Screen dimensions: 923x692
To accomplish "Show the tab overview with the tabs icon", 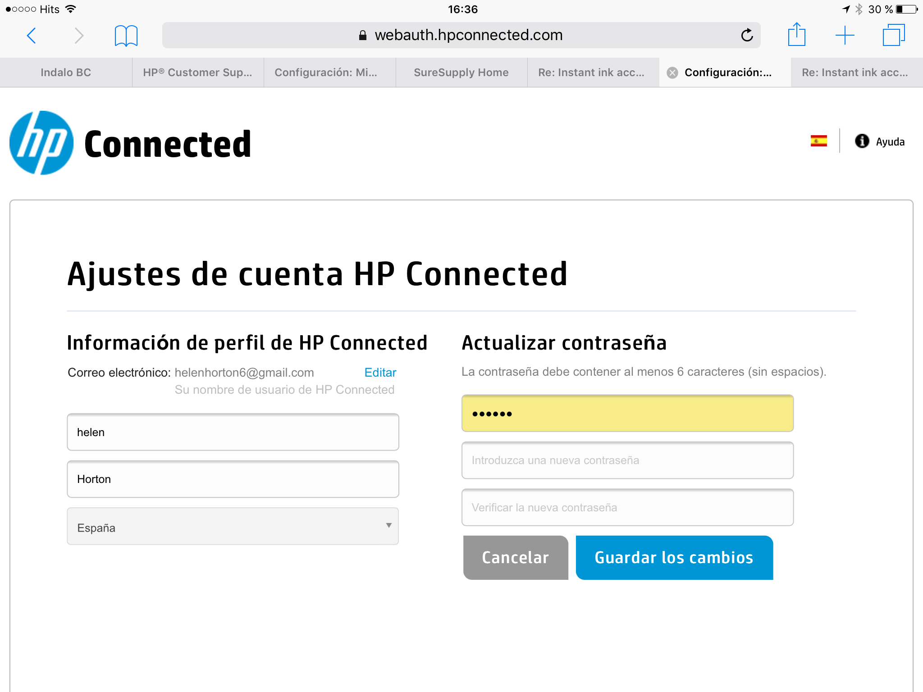I will 894,35.
